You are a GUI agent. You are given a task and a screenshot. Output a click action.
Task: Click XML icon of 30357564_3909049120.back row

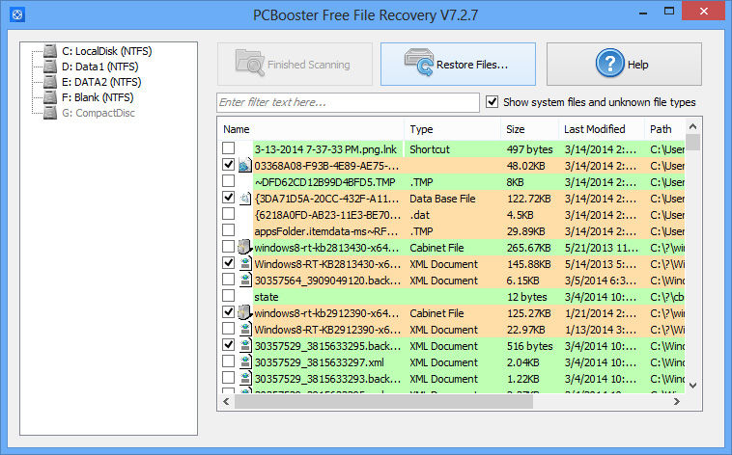point(245,281)
